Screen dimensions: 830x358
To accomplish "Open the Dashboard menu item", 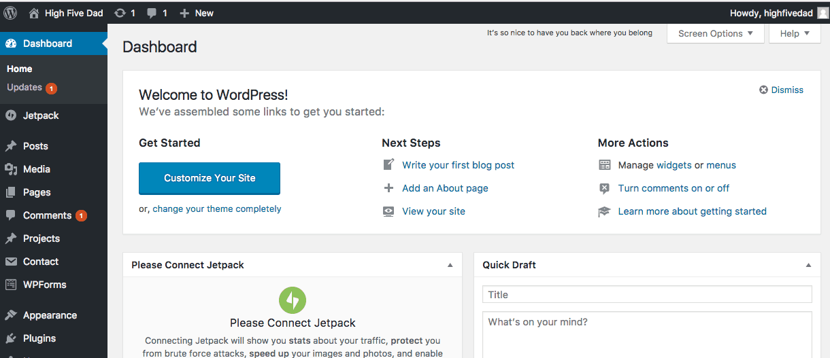I will coord(54,43).
